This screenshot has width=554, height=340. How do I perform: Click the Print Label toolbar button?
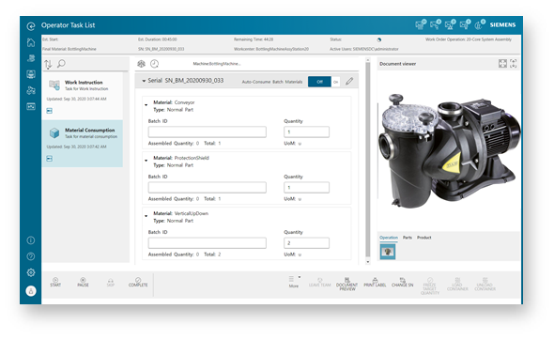tap(375, 282)
